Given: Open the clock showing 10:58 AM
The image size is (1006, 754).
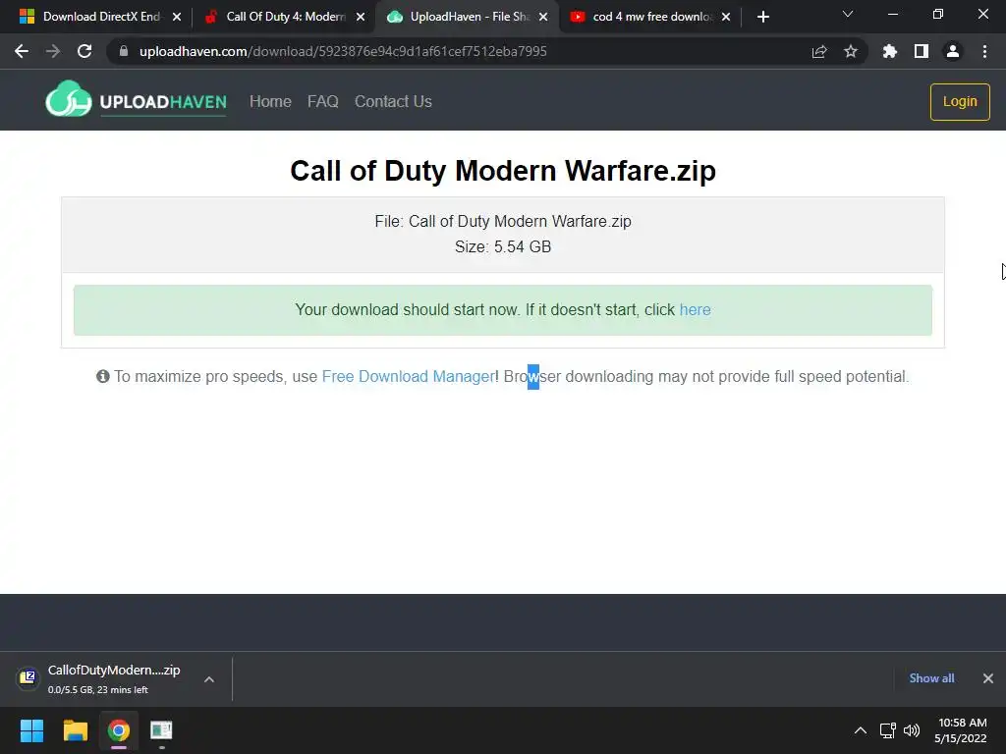Looking at the screenshot, I should (961, 730).
